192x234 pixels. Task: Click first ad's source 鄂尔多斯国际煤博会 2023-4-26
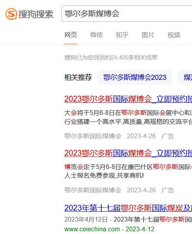pos(110,136)
